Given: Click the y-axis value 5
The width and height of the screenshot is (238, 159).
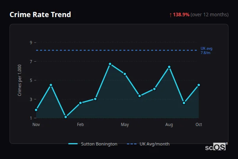Looking at the screenshot, I should pyautogui.click(x=31, y=80).
